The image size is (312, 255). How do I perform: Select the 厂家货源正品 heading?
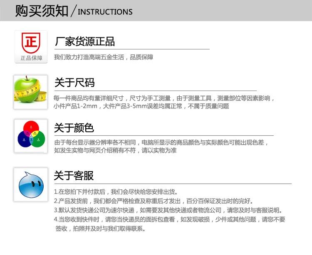pyautogui.click(x=85, y=42)
